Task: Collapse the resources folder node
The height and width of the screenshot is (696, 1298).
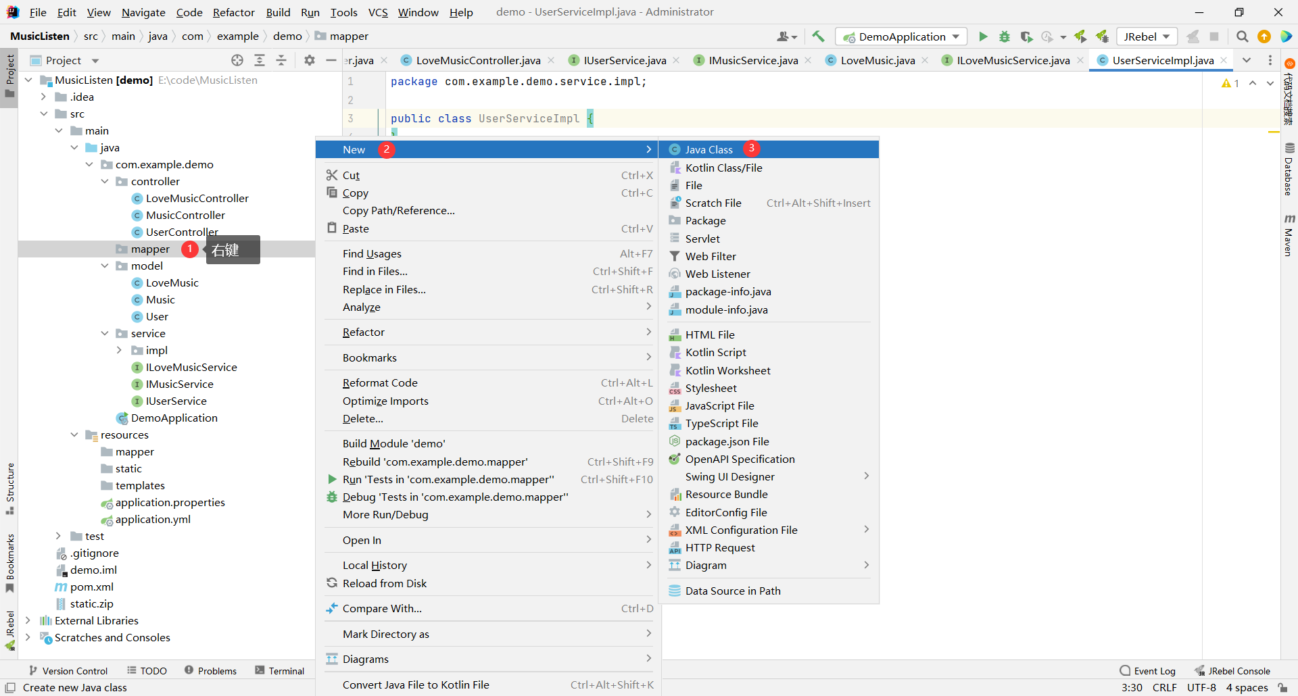Action: [x=74, y=434]
